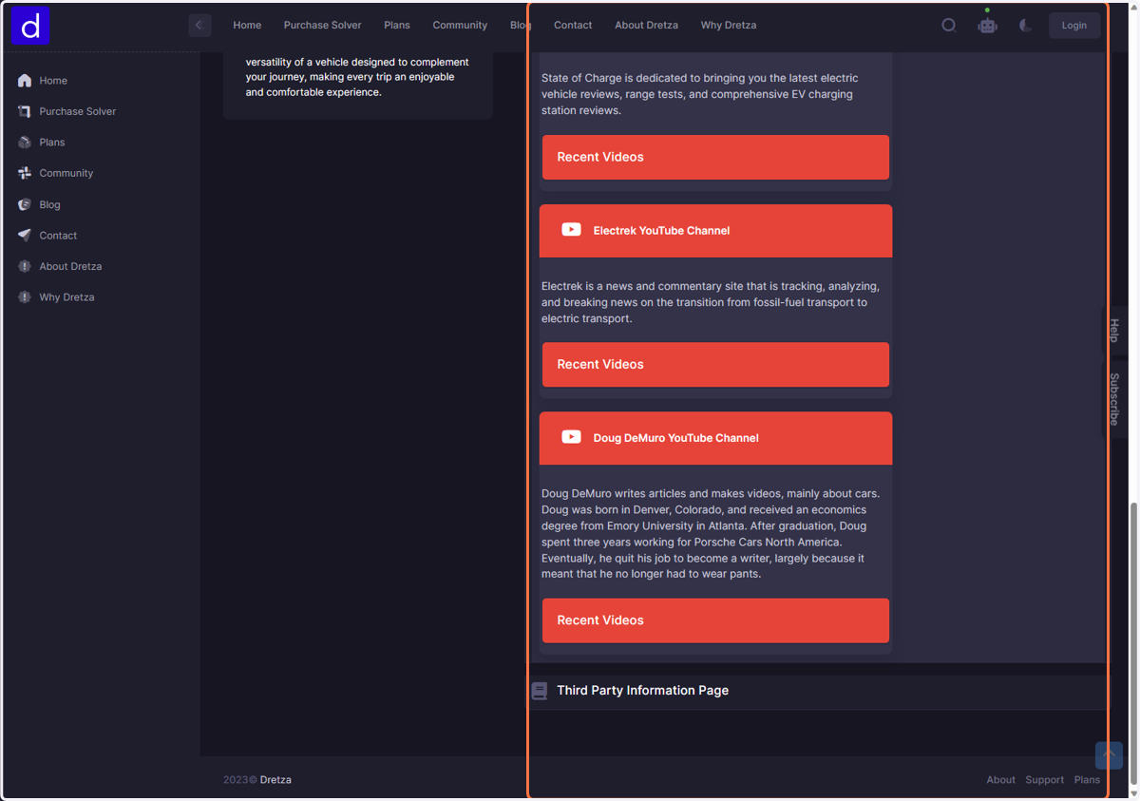Click the scroll-to-top arrow button
The width and height of the screenshot is (1140, 801).
point(1109,755)
